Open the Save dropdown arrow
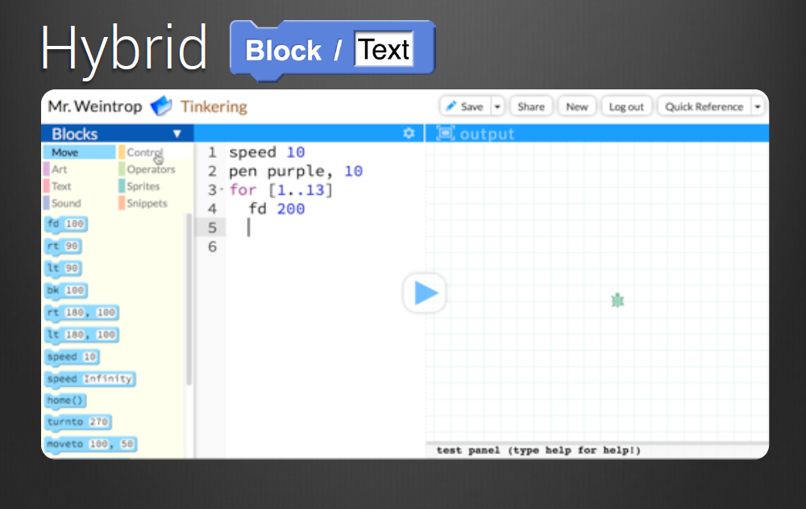This screenshot has width=806, height=509. (497, 107)
